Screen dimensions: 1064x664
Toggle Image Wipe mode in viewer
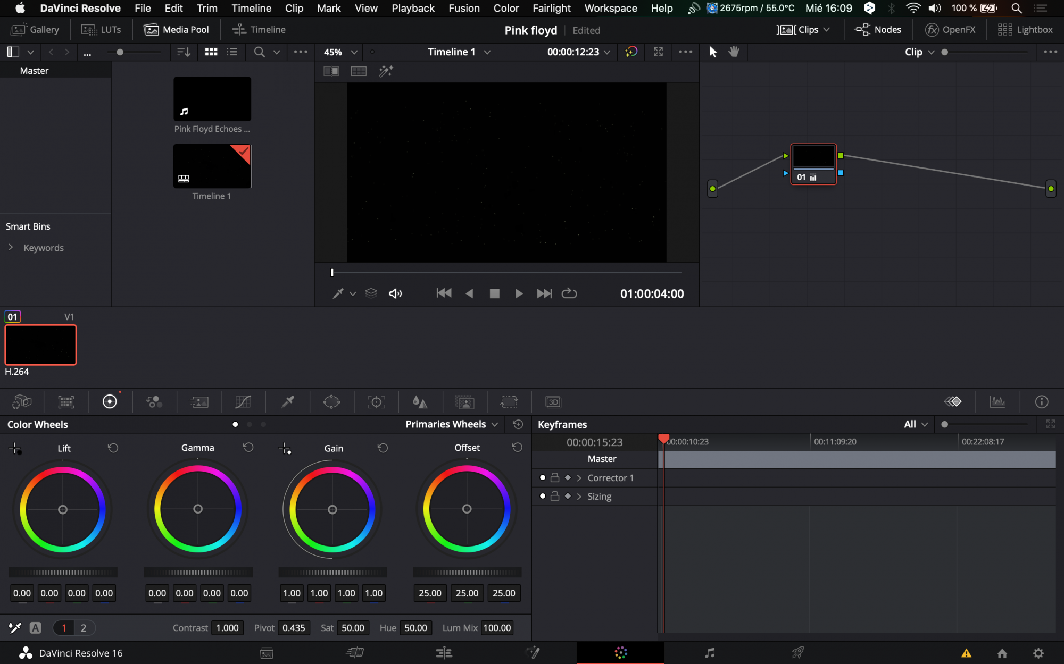(331, 71)
